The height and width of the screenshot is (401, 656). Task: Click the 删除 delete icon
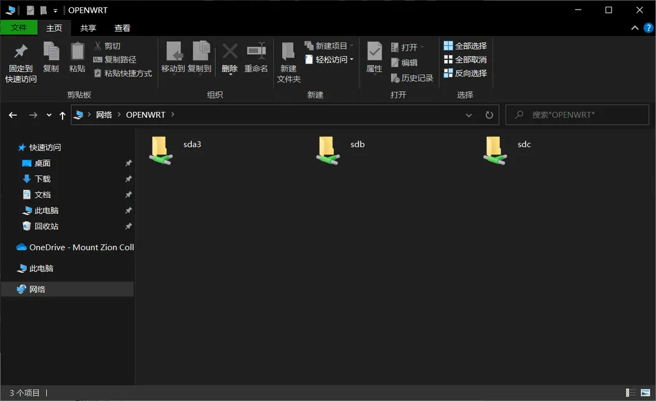coord(230,58)
